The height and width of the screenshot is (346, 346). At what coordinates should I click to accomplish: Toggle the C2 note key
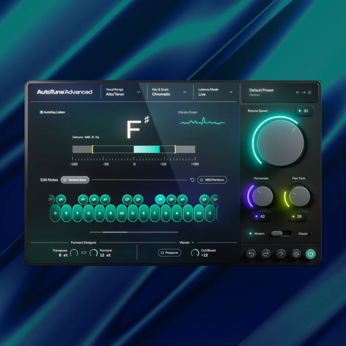[122, 213]
